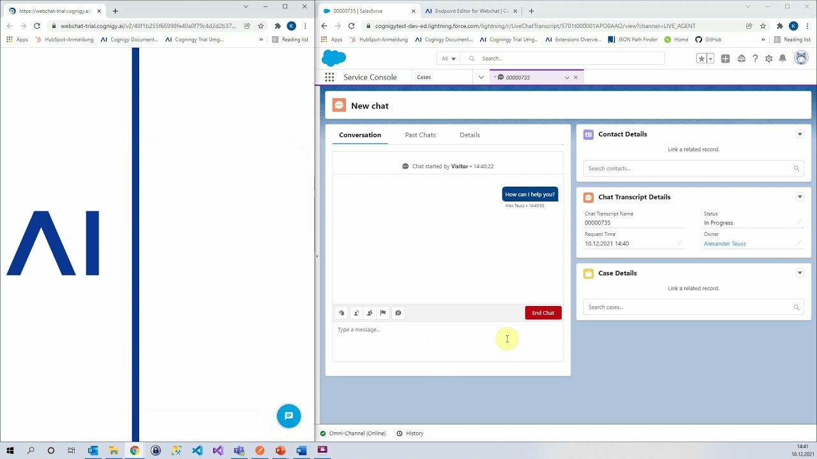Click the Global Actions plus icon

(x=726, y=59)
